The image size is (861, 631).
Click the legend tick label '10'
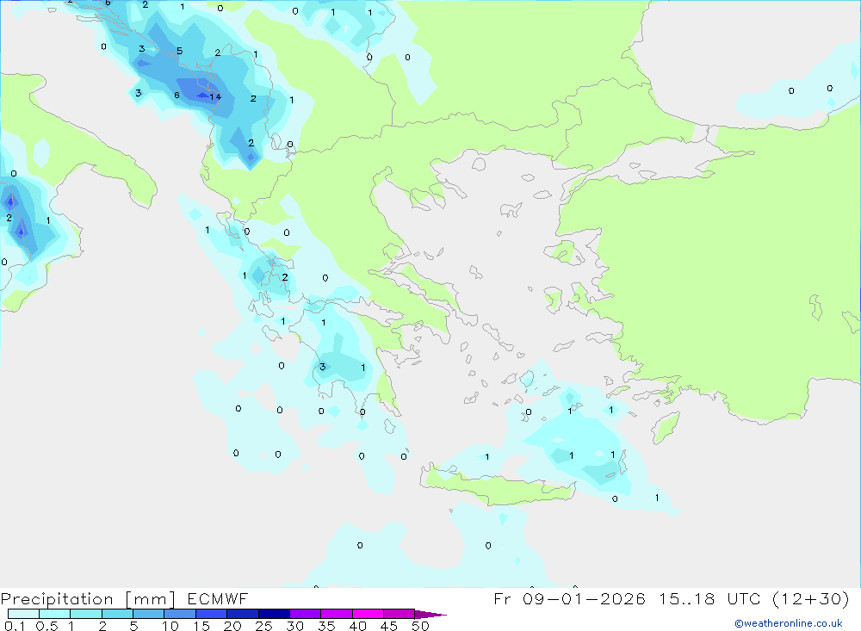(170, 626)
